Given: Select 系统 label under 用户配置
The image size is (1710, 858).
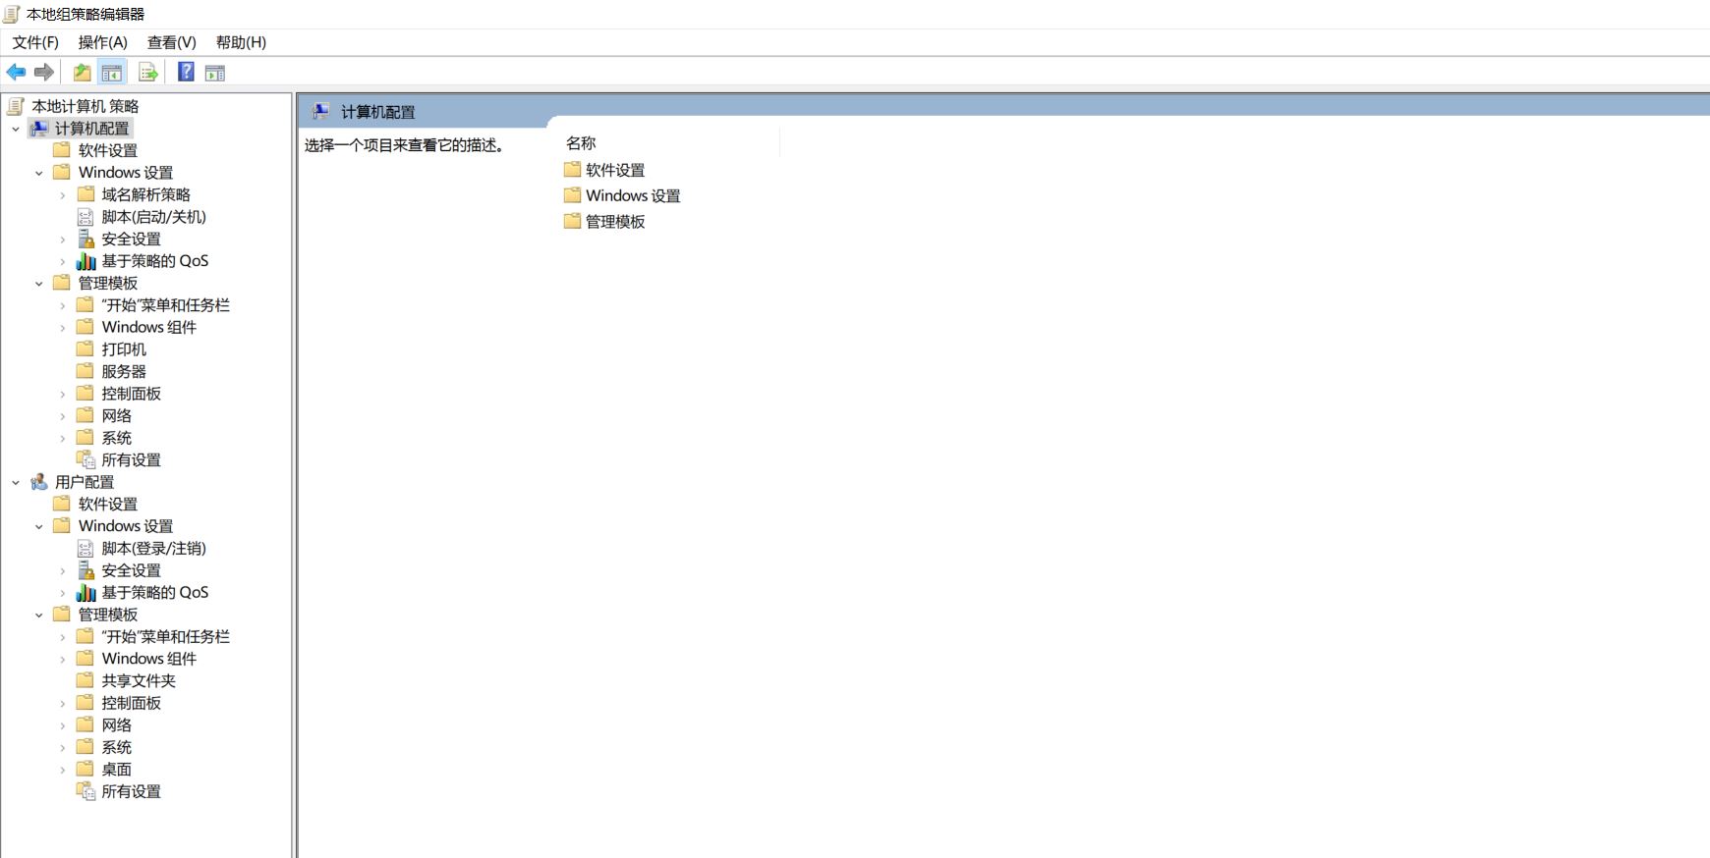Looking at the screenshot, I should [x=117, y=747].
